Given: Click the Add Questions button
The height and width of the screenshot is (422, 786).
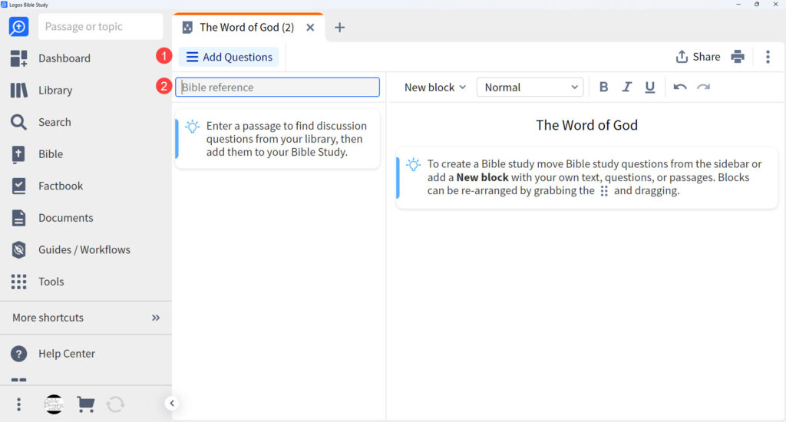Looking at the screenshot, I should point(229,57).
